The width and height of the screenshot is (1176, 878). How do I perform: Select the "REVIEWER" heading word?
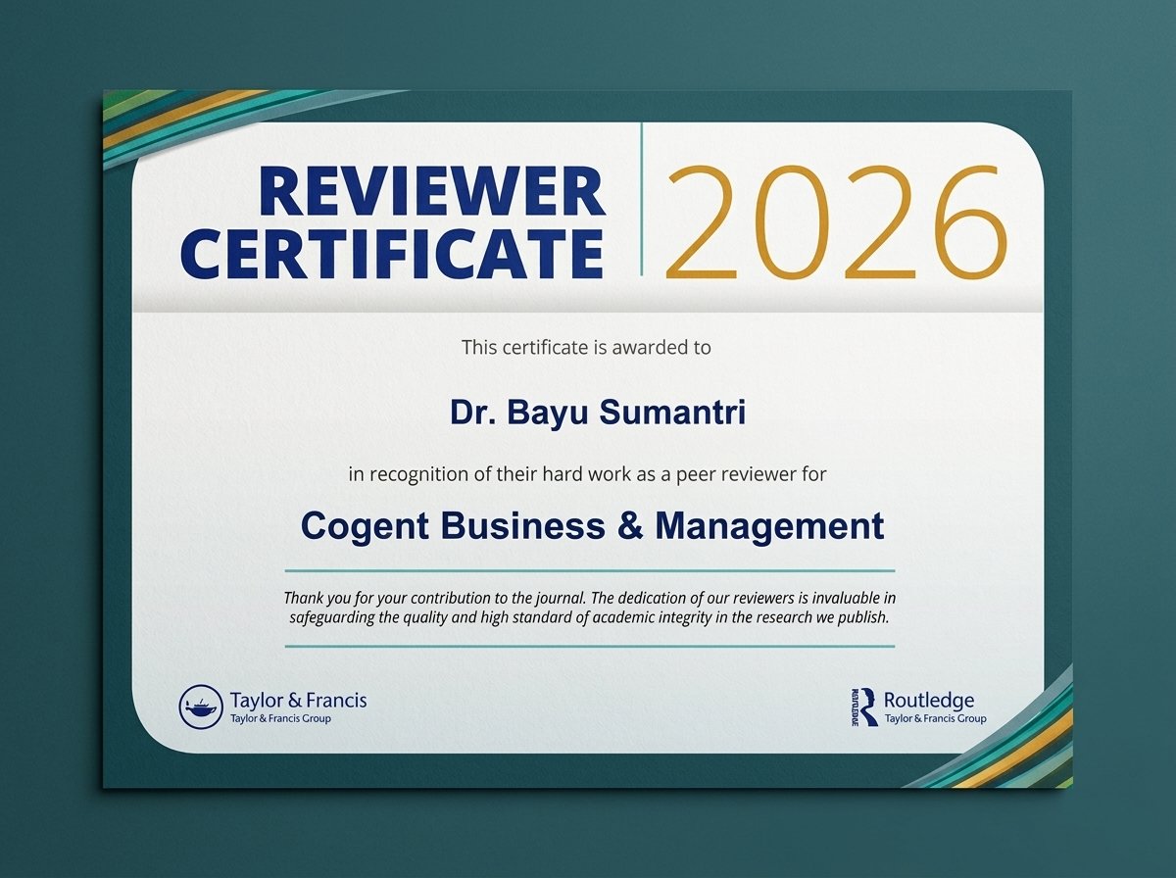tap(432, 191)
